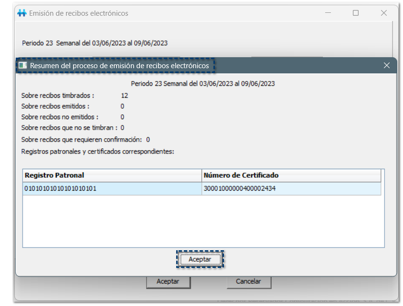Screen dimensions: 403x306
Task: Click the 'Sobre recibos timbrados' label
Action: 58,95
